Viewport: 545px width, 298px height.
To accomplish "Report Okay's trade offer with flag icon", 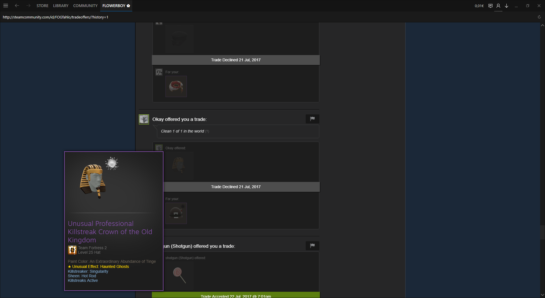I will click(312, 119).
